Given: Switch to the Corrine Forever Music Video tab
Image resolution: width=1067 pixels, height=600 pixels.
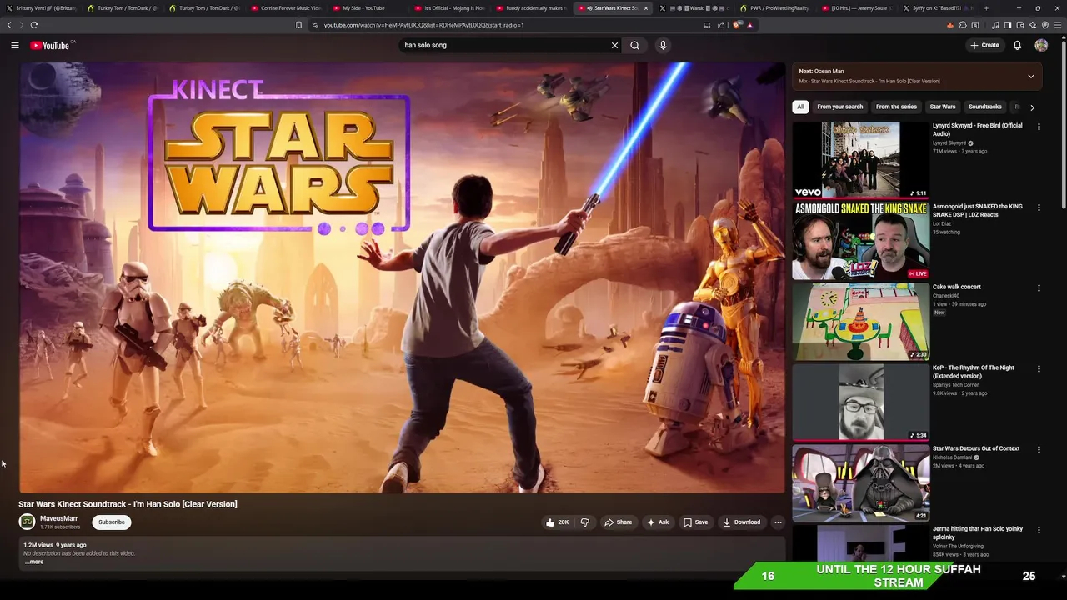Looking at the screenshot, I should pos(286,8).
